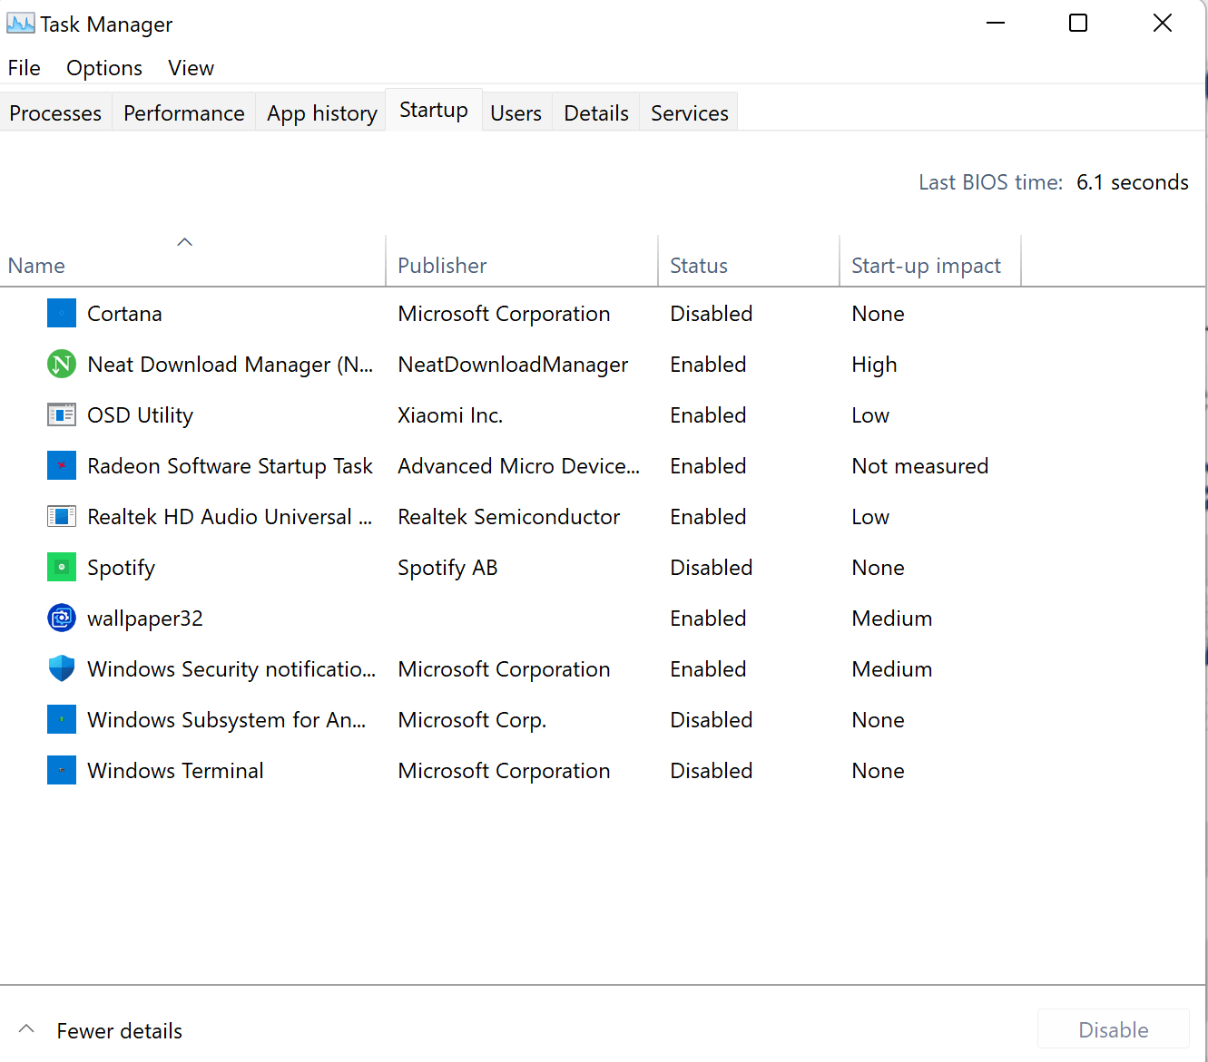
Task: Click the High start-up impact value
Action: 874,365
